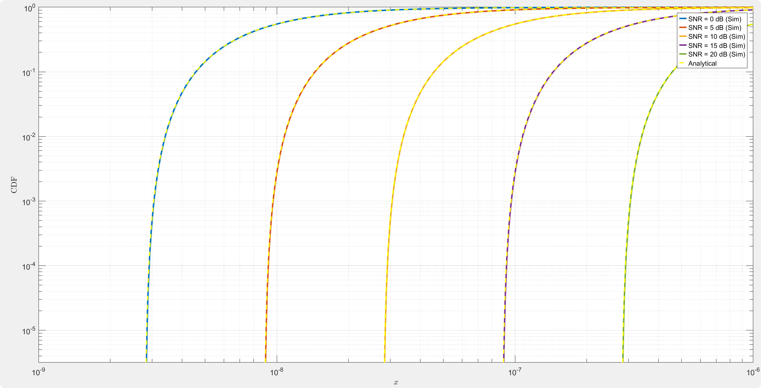Select the x-axis label at bottom
Viewport: 761px width, 388px height.
pos(396,383)
